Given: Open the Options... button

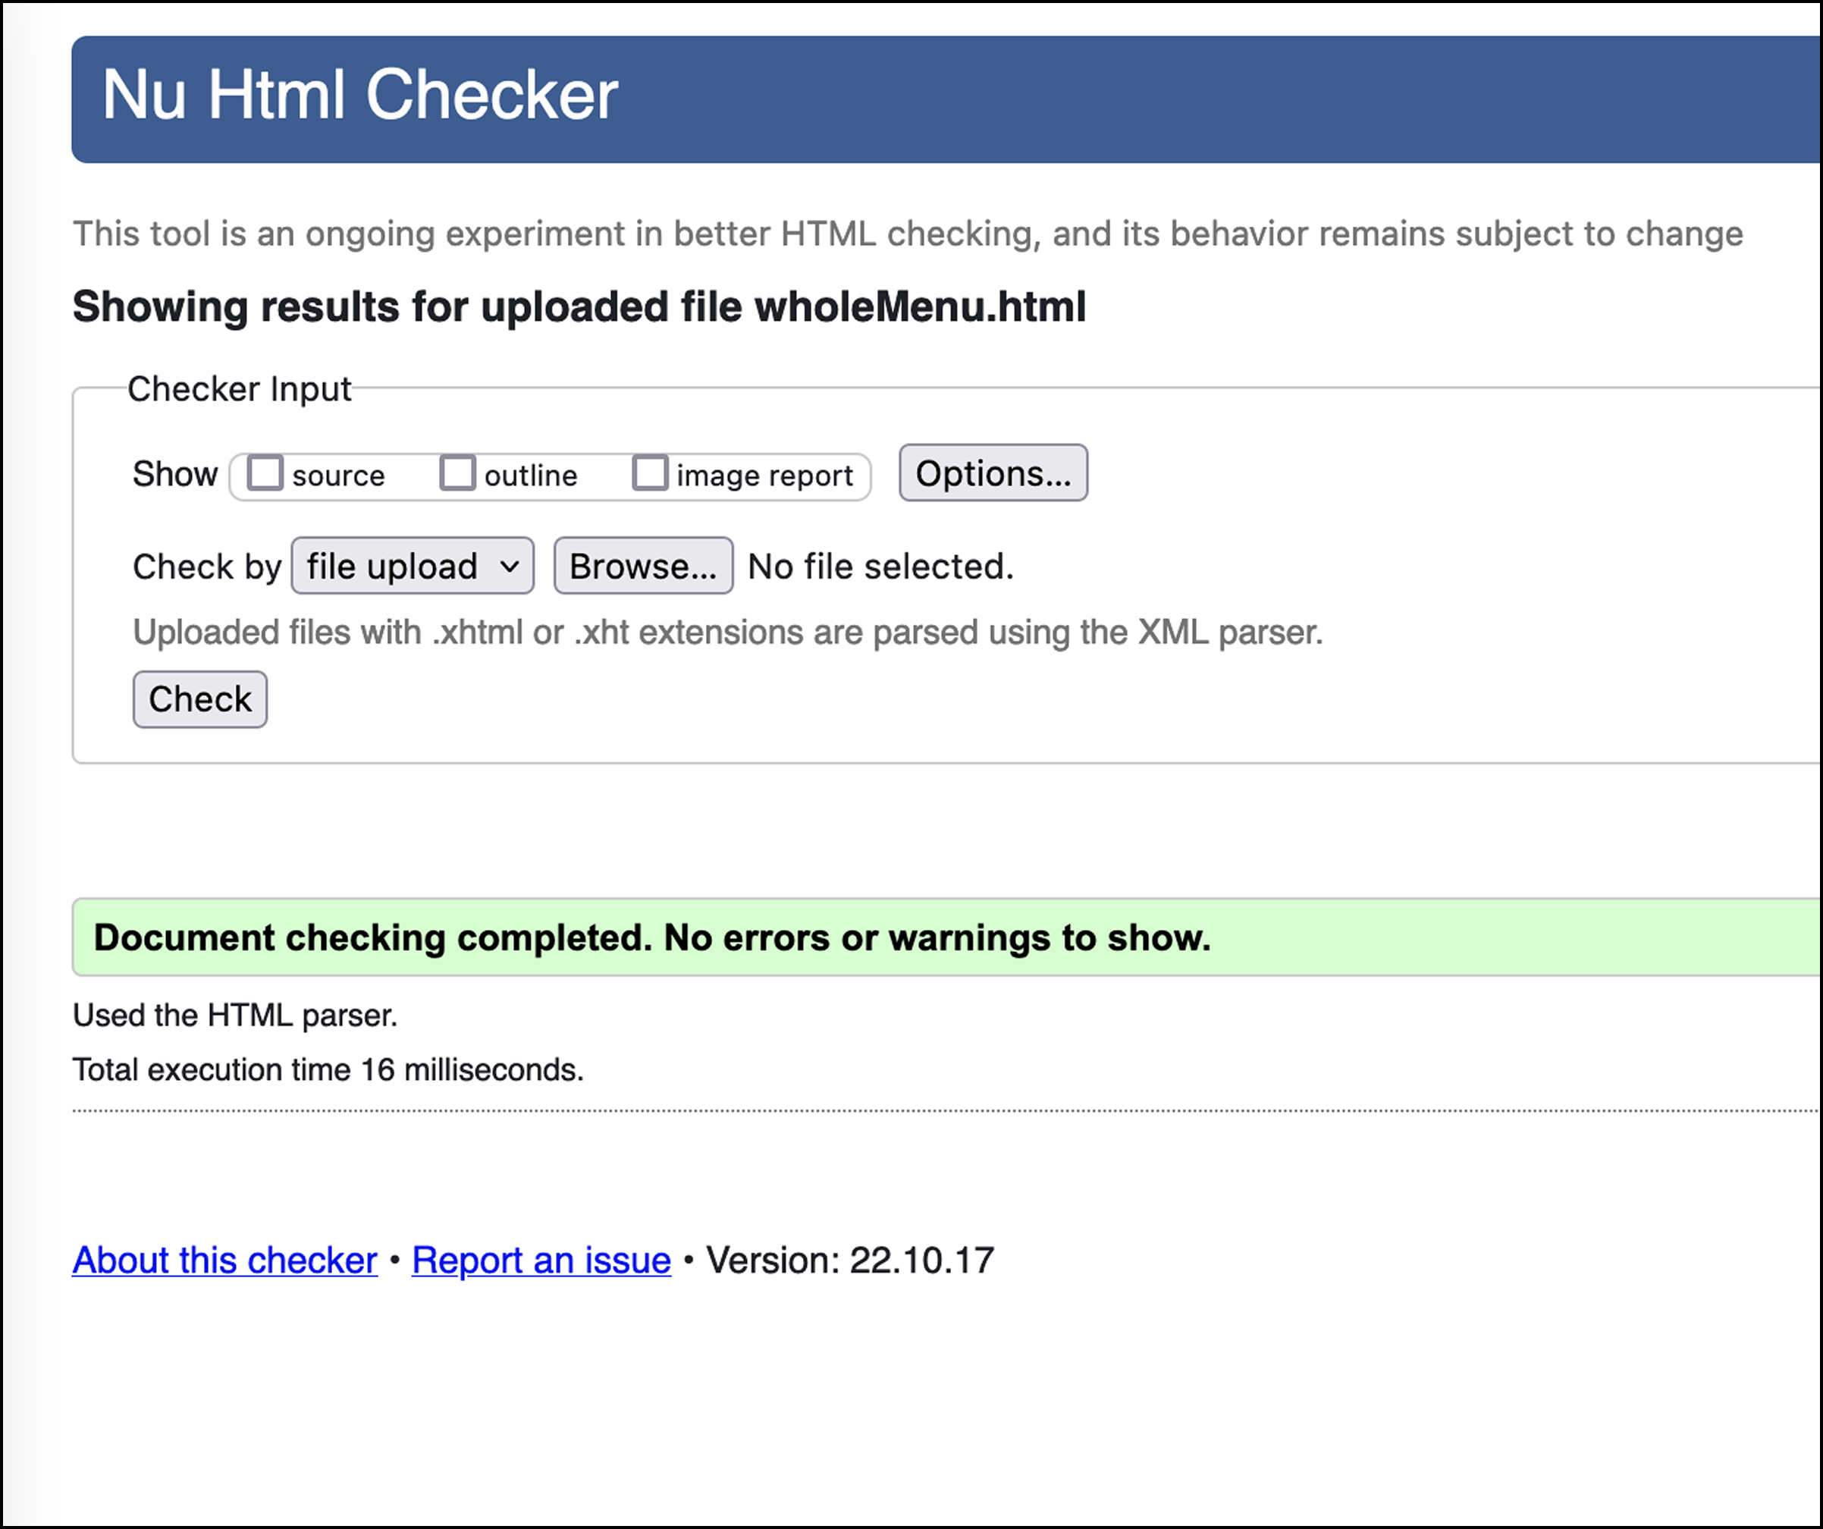Looking at the screenshot, I should click(x=992, y=473).
